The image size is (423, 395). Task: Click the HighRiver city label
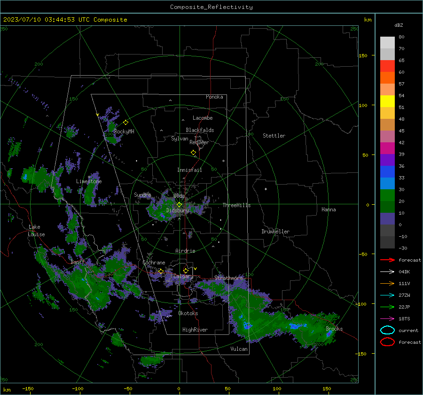(195, 330)
